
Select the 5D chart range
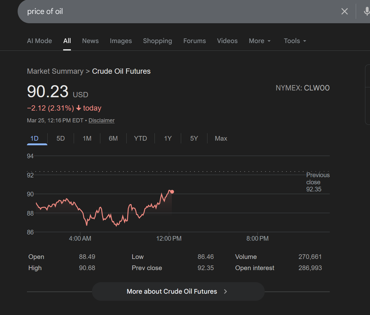coord(61,138)
